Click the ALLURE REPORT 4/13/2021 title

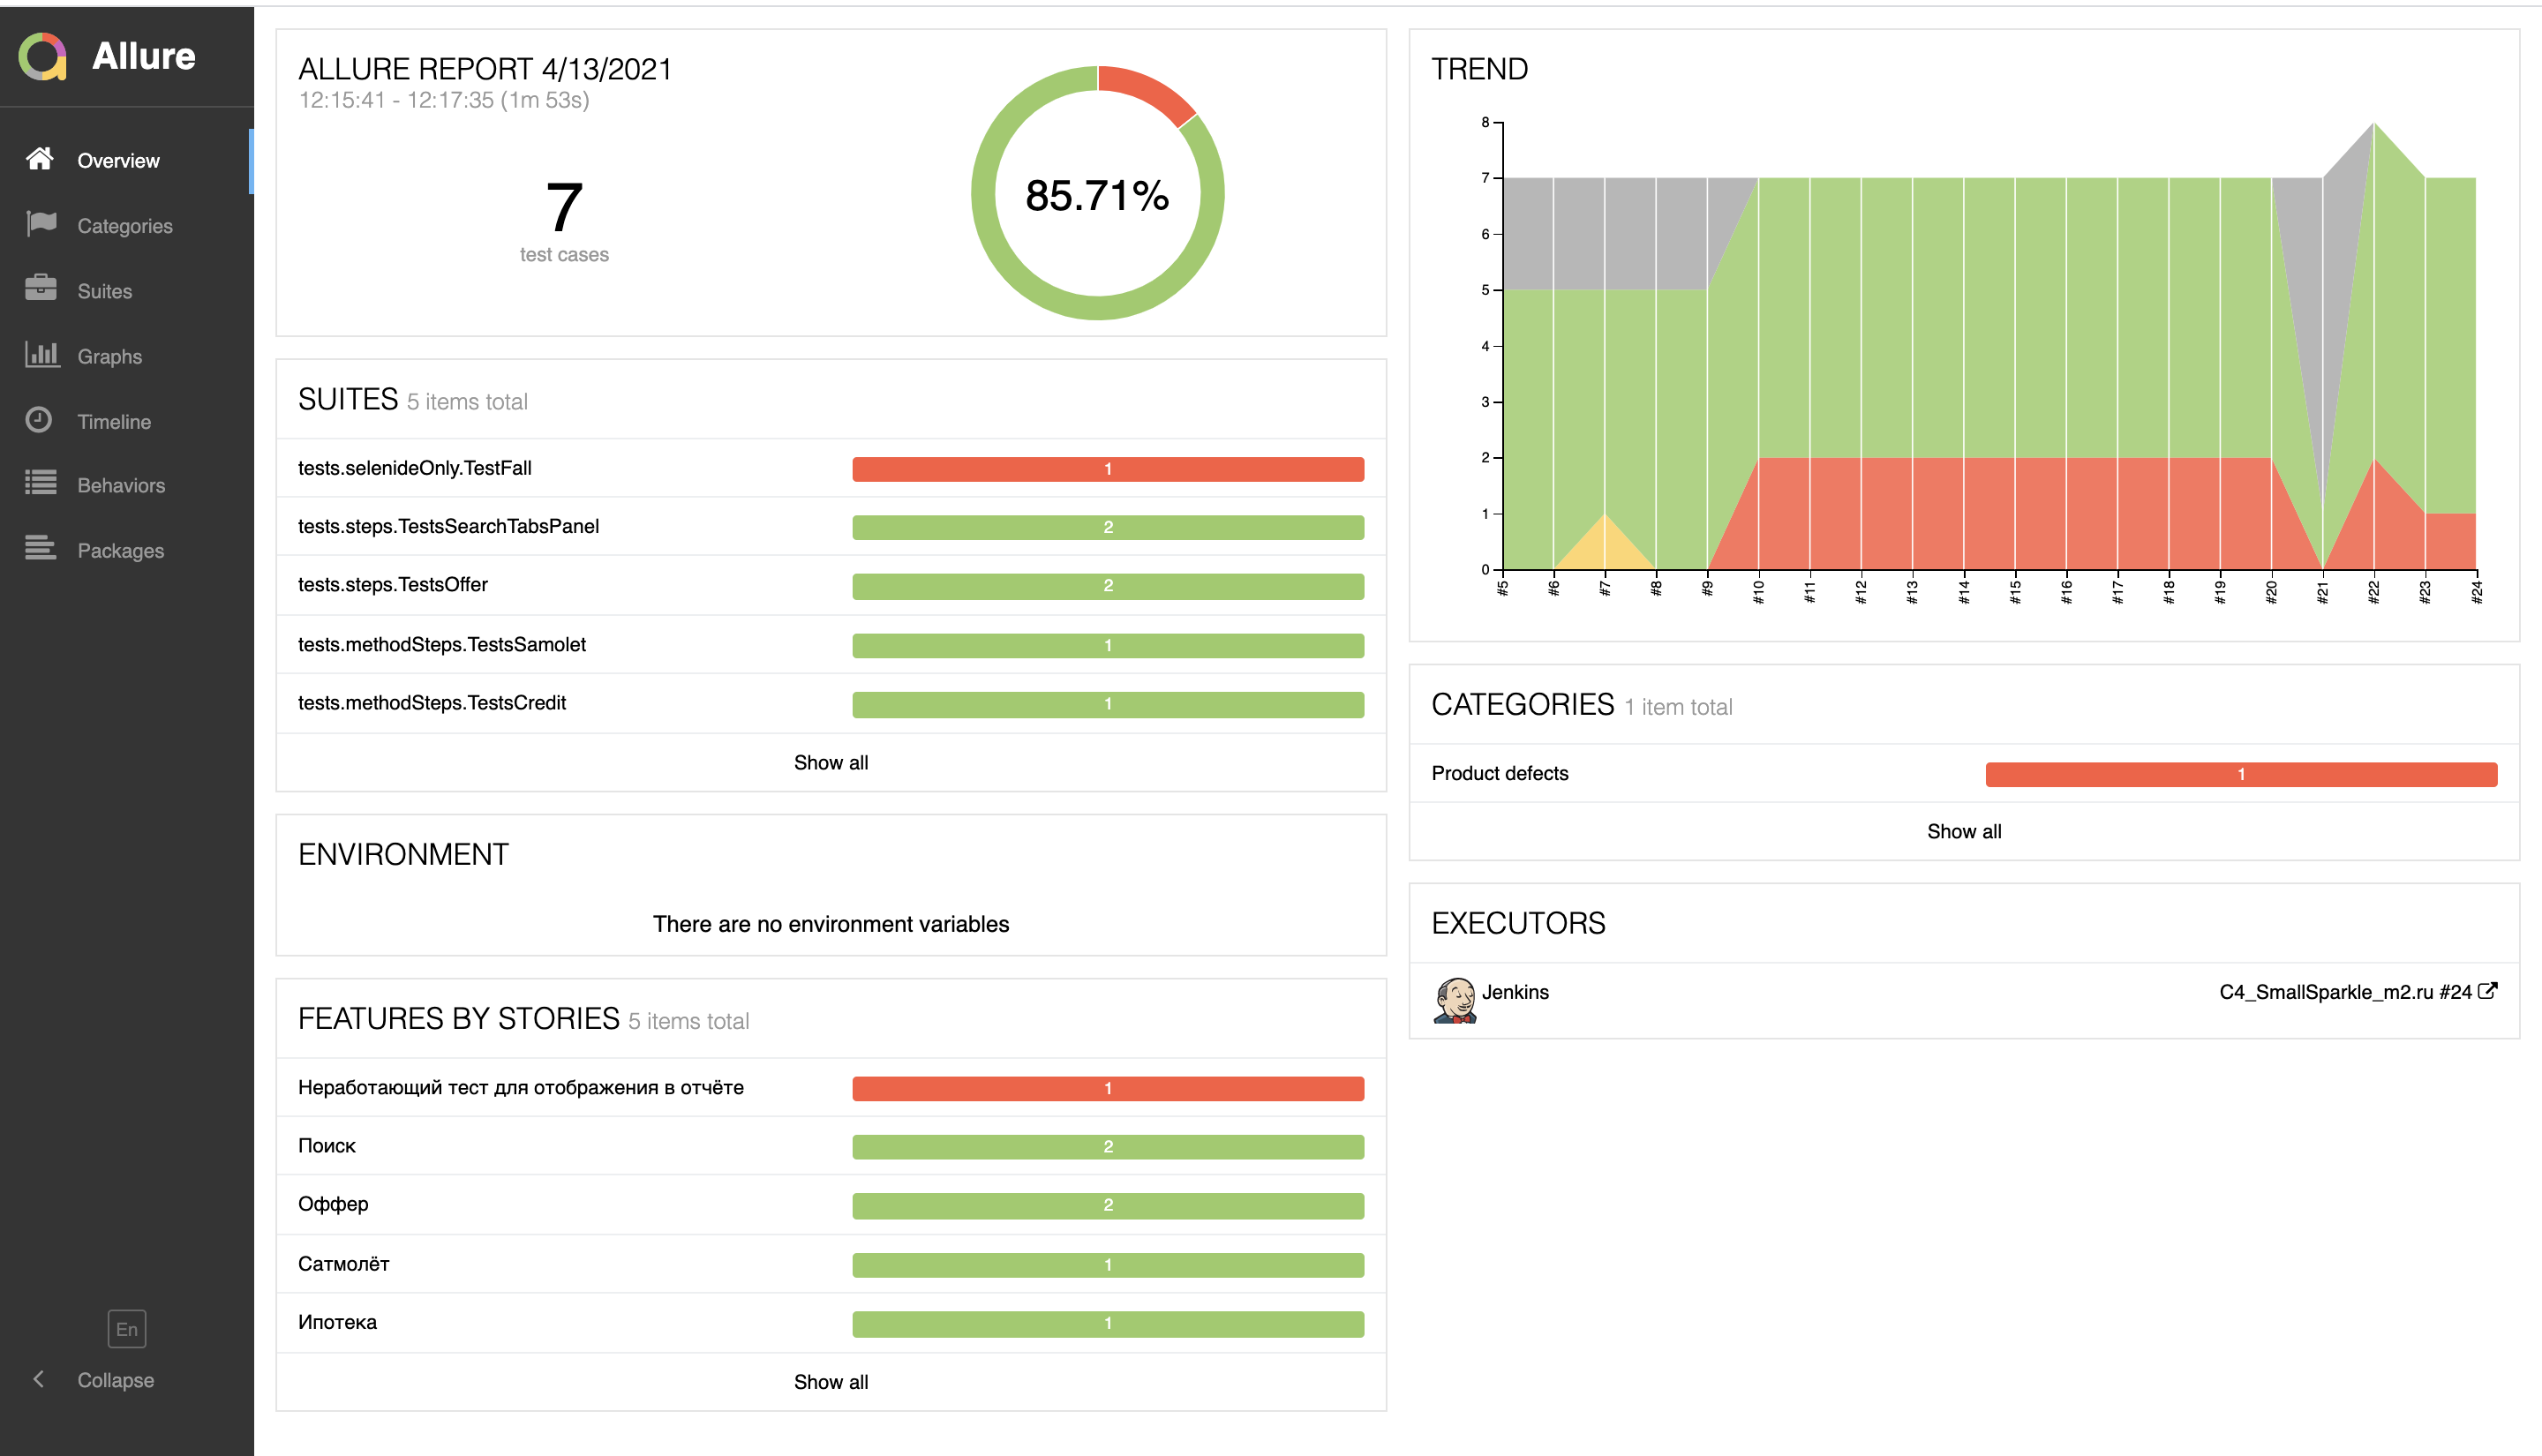point(485,69)
